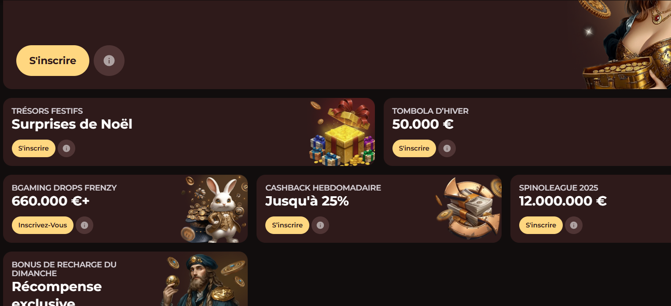Click the Jusqu'à 25% cashback heading
The image size is (671, 306).
(x=307, y=201)
